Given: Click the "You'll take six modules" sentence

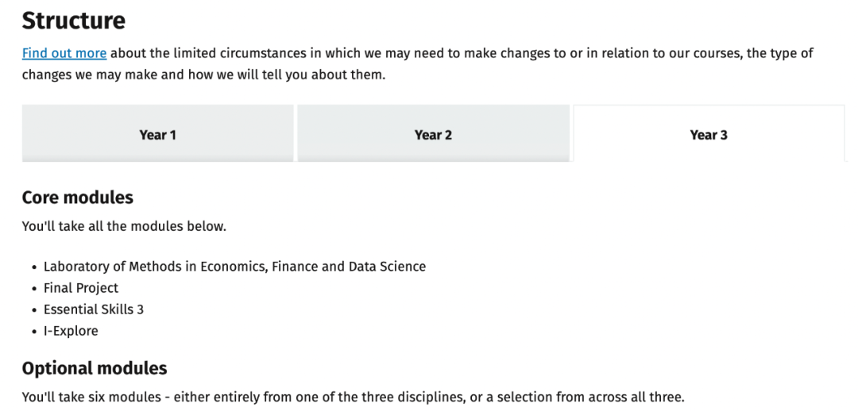Looking at the screenshot, I should (353, 398).
